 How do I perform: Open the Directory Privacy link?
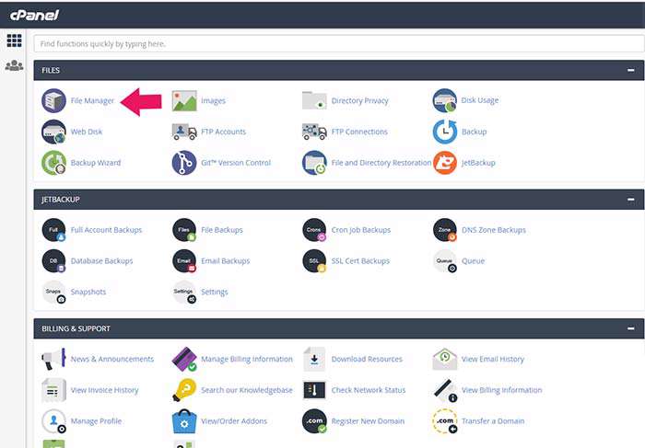coord(359,100)
